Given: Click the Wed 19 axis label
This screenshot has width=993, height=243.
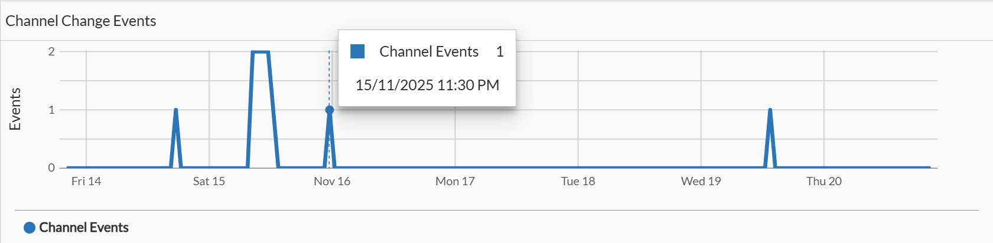Looking at the screenshot, I should coord(701,181).
